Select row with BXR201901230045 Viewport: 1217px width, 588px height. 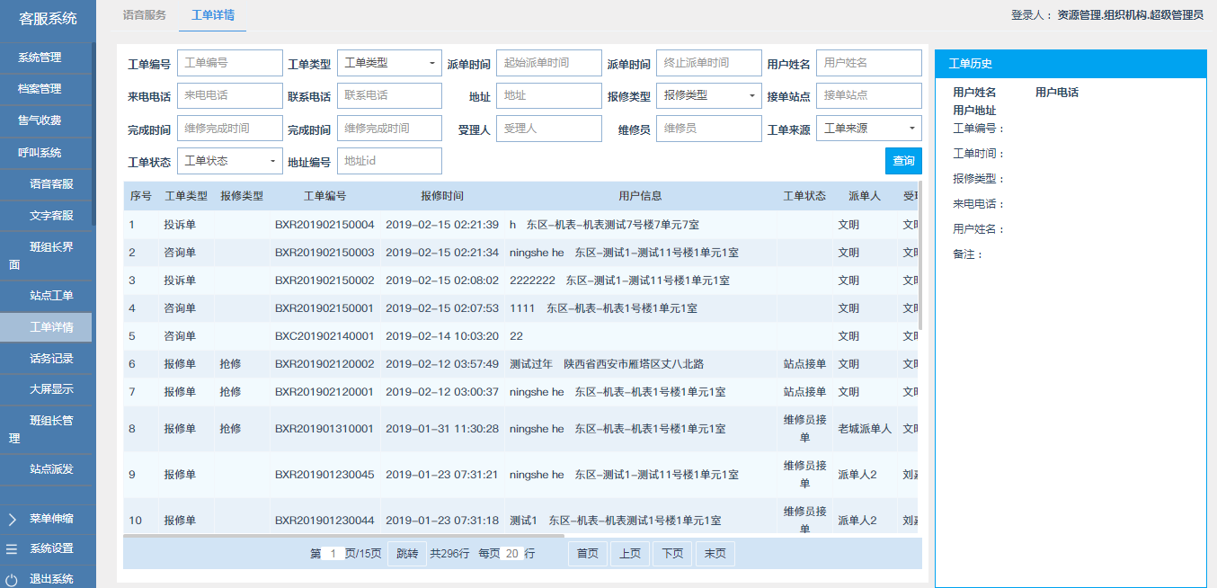pyautogui.click(x=521, y=475)
